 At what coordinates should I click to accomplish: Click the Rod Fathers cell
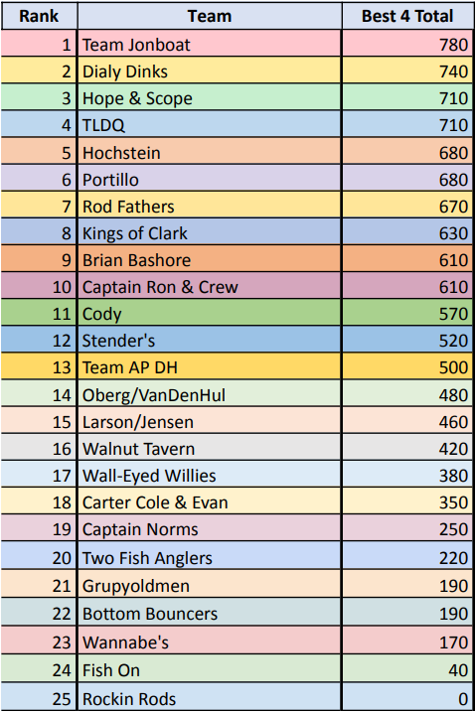[210, 206]
